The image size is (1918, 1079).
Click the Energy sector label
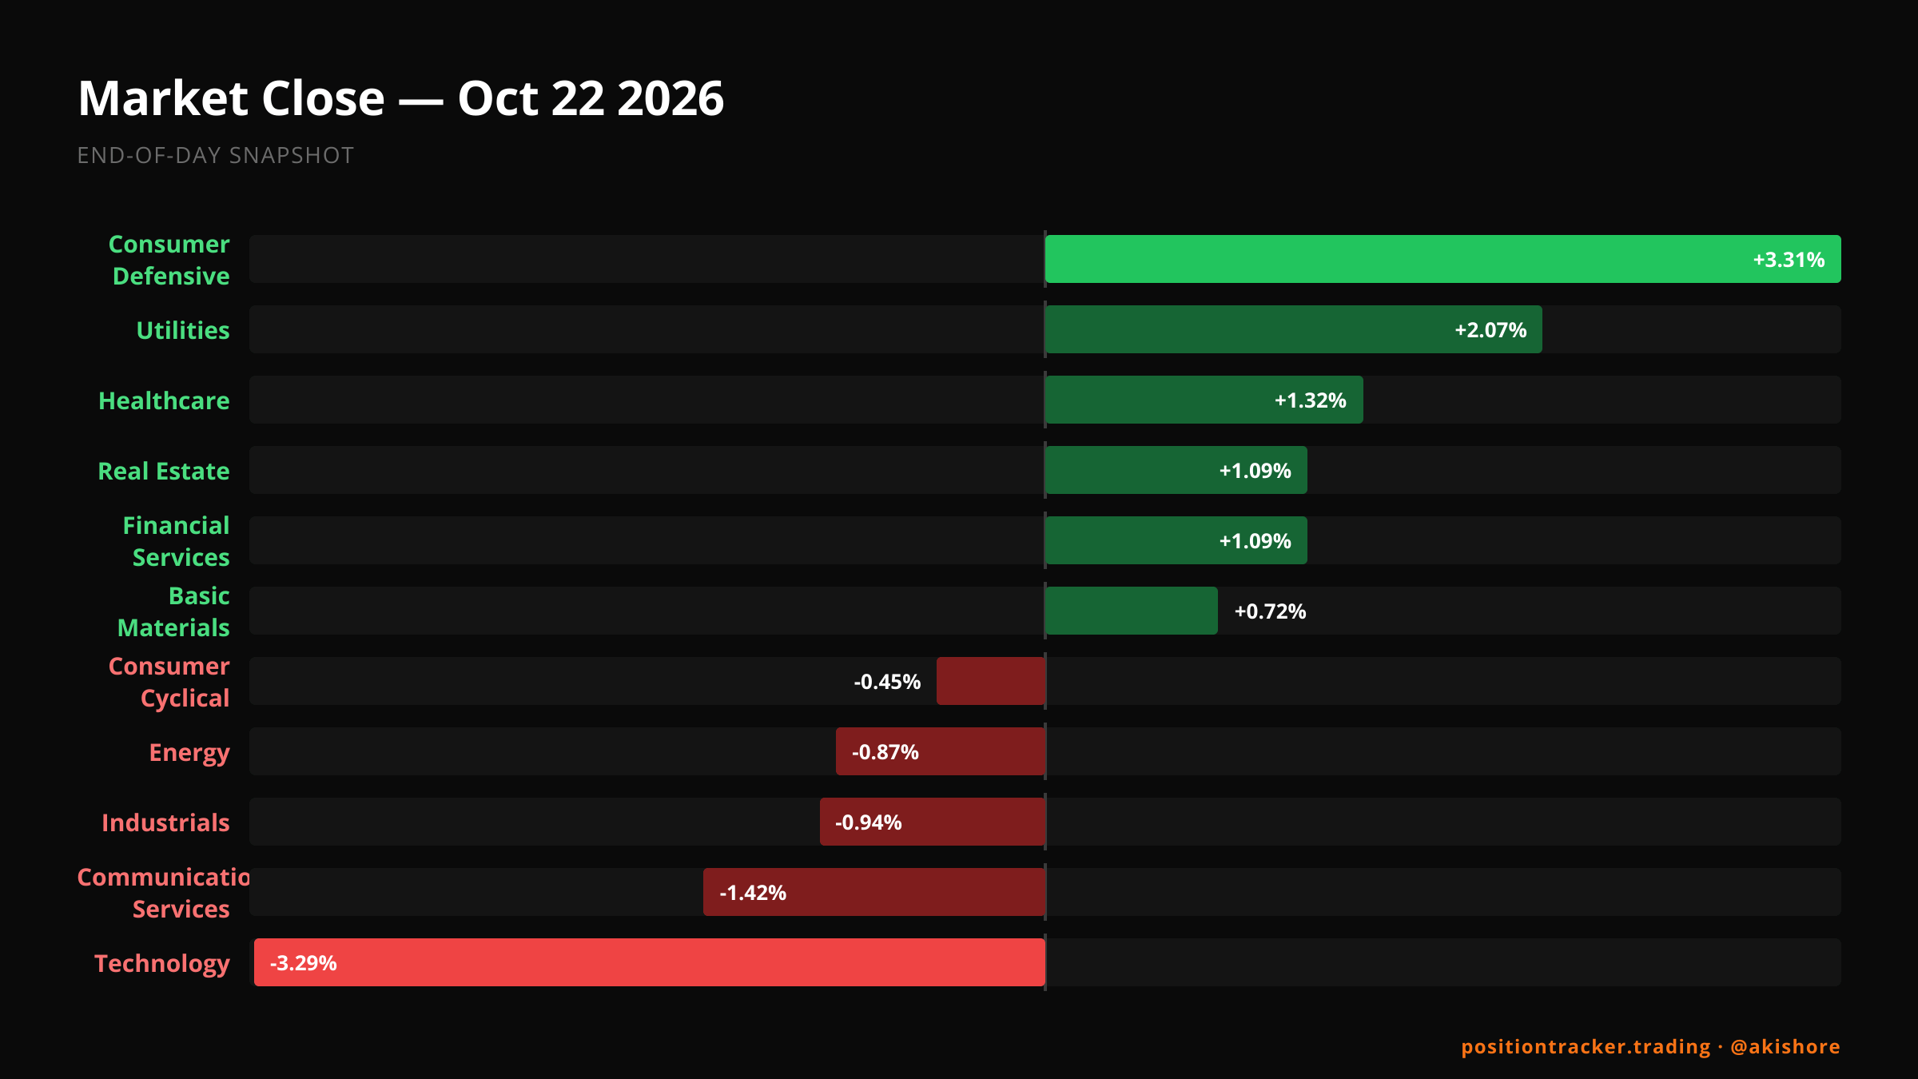(x=189, y=753)
